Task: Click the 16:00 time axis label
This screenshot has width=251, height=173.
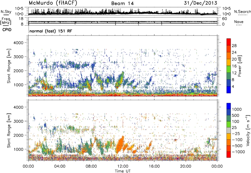Action: [154, 166]
